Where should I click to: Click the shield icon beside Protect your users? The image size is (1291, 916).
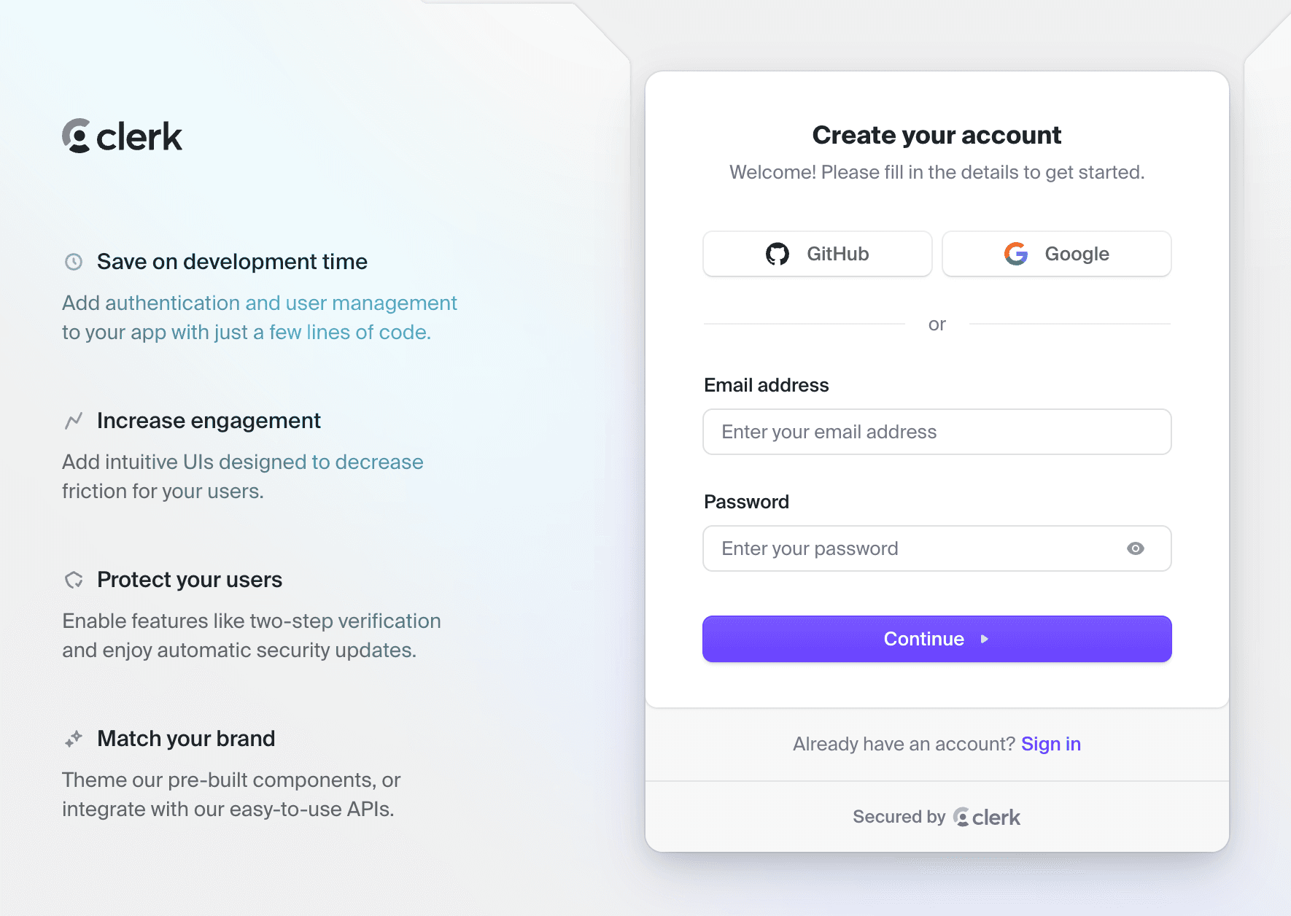point(74,580)
